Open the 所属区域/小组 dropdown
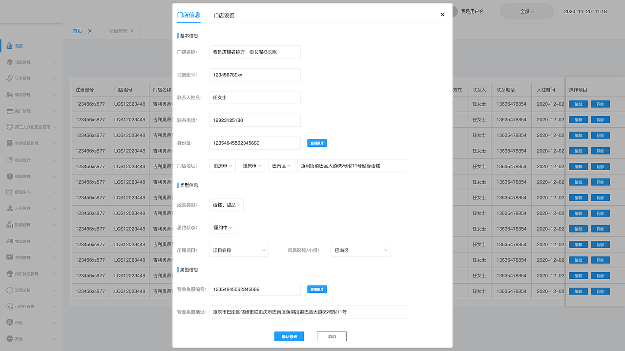The height and width of the screenshot is (351, 625). click(361, 250)
